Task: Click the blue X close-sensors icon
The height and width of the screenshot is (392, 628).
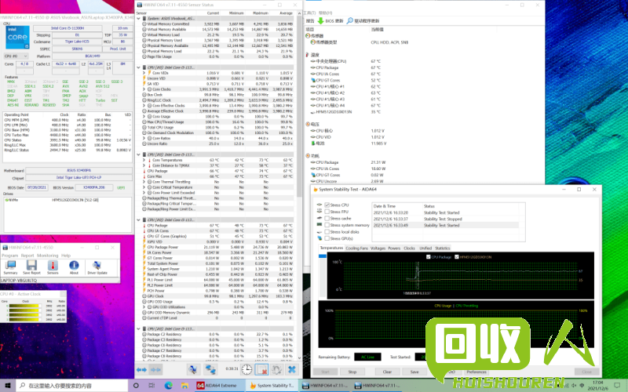Action: (292, 369)
